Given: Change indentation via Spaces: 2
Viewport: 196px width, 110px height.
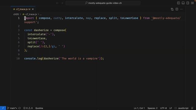Looking at the screenshot, I should point(153,108).
